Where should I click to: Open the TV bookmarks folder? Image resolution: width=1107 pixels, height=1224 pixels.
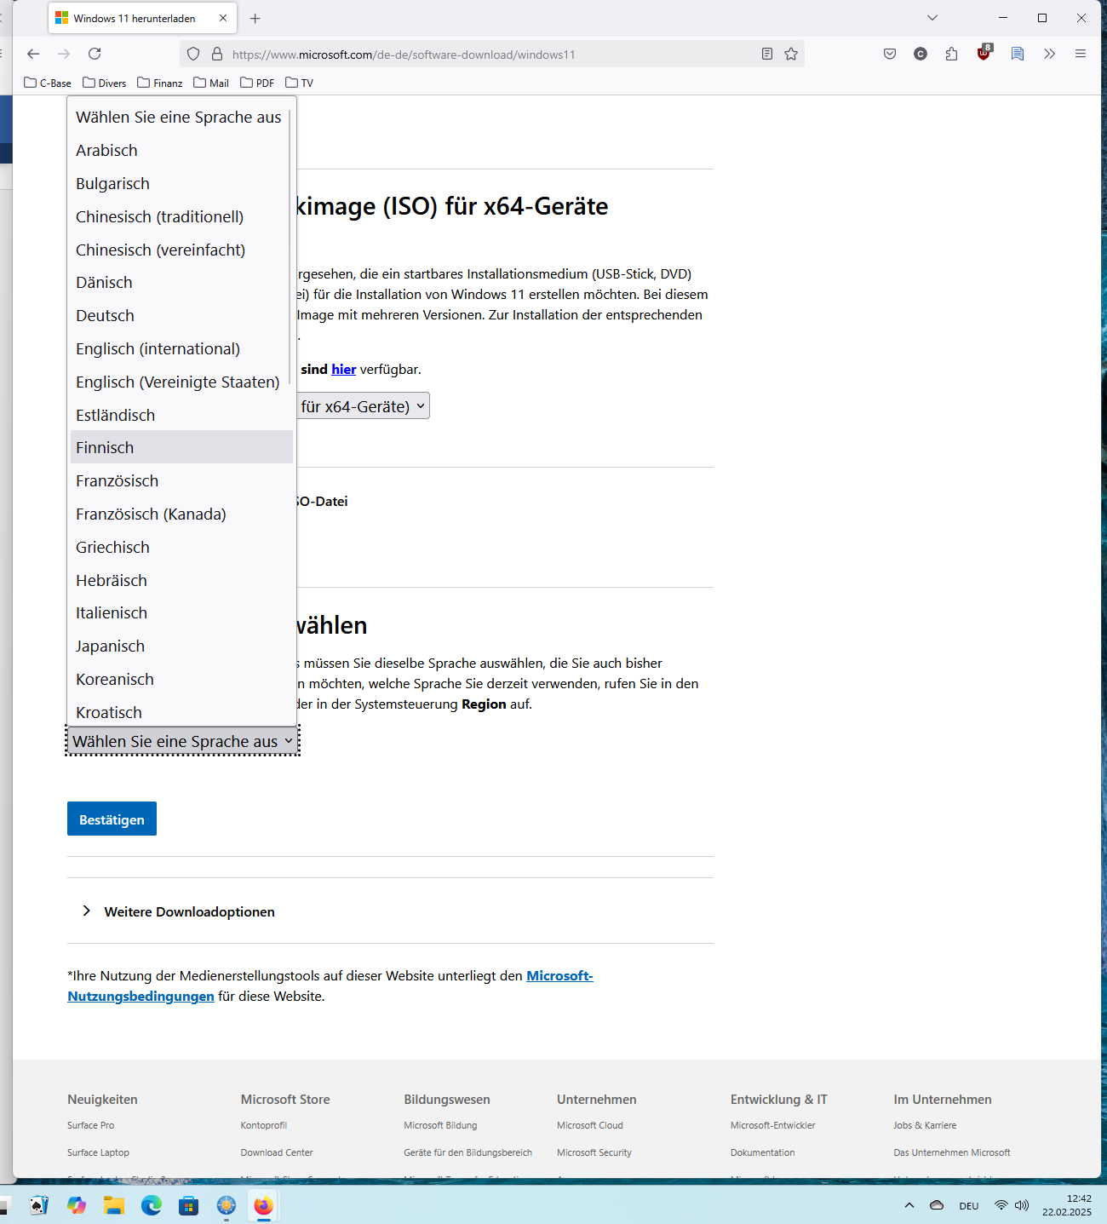point(300,83)
